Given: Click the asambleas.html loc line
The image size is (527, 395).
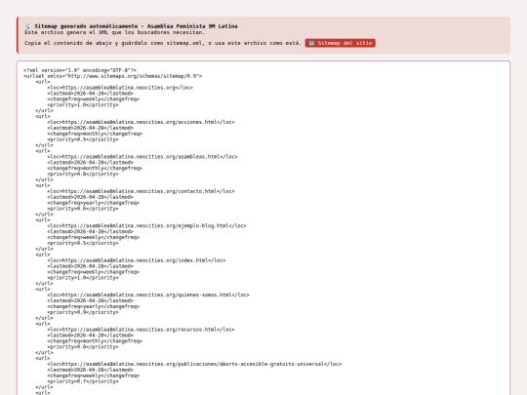Looking at the screenshot, I should [x=142, y=156].
